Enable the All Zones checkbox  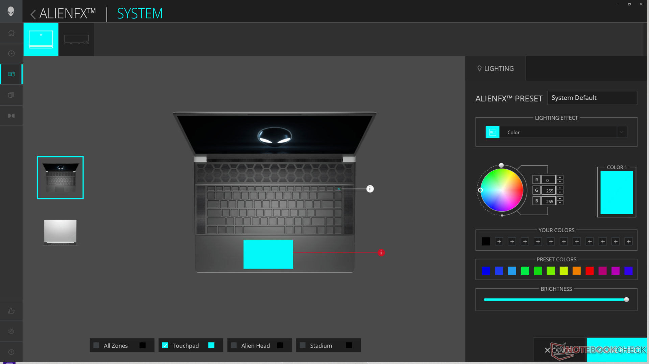point(96,345)
